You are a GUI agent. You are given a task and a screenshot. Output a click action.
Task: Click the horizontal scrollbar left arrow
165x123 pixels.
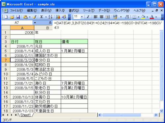point(100,115)
